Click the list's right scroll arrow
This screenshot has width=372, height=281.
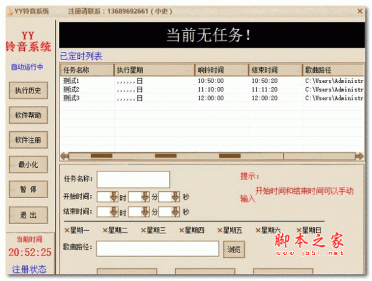[x=359, y=156]
